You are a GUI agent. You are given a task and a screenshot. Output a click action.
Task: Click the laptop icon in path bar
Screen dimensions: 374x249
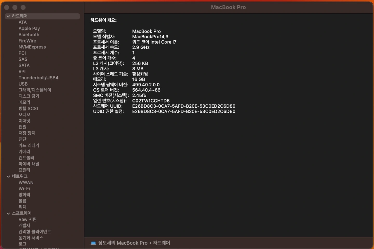(x=93, y=243)
